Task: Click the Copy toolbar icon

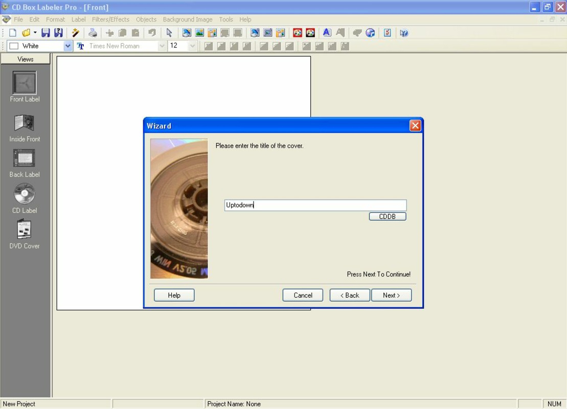Action: pyautogui.click(x=123, y=33)
